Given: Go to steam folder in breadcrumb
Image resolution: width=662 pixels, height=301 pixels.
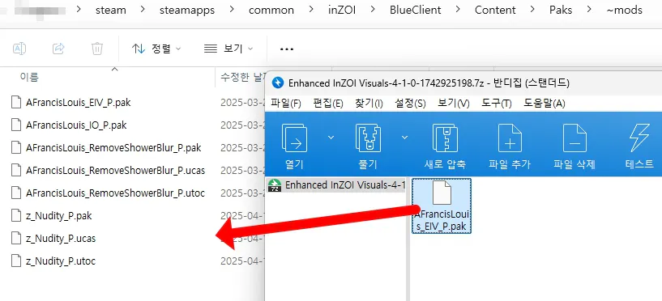Looking at the screenshot, I should 111,10.
